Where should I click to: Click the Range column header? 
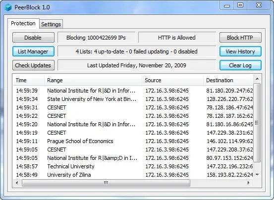(93, 80)
